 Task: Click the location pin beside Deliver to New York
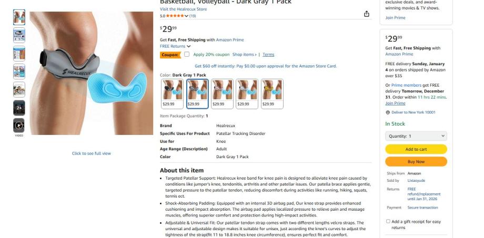click(x=388, y=112)
